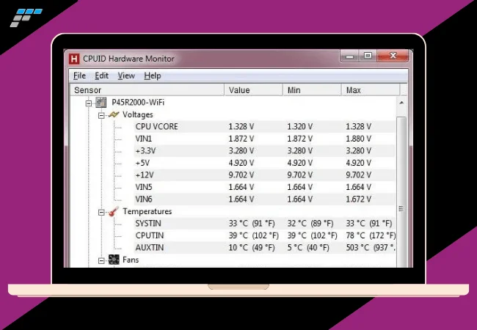477x330 pixels.
Task: Click VIN5 max value 1.664 V
Action: click(x=358, y=187)
